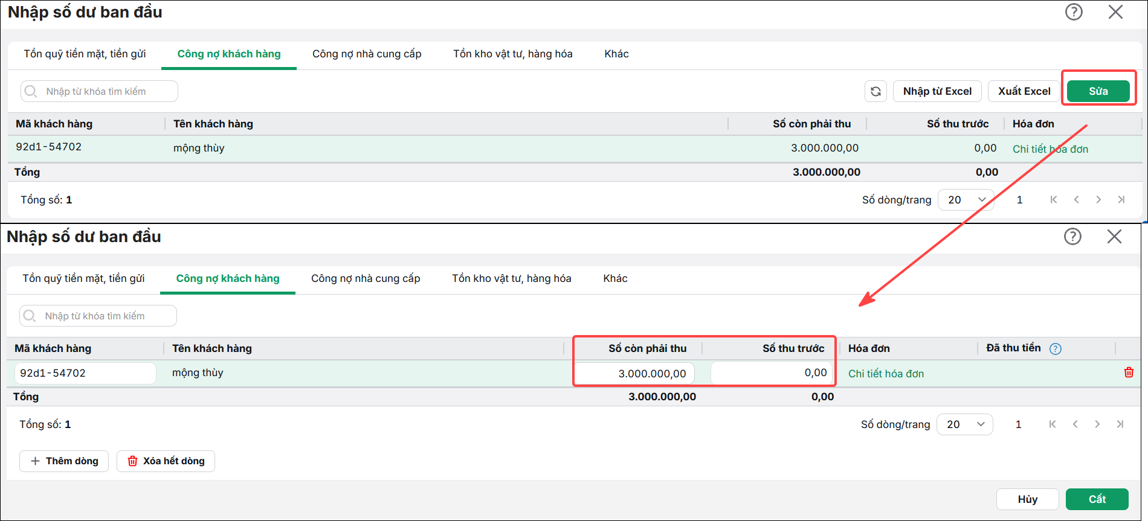Click search magnifier icon in lower dialog
Screen dimensions: 1148x521
[x=30, y=316]
